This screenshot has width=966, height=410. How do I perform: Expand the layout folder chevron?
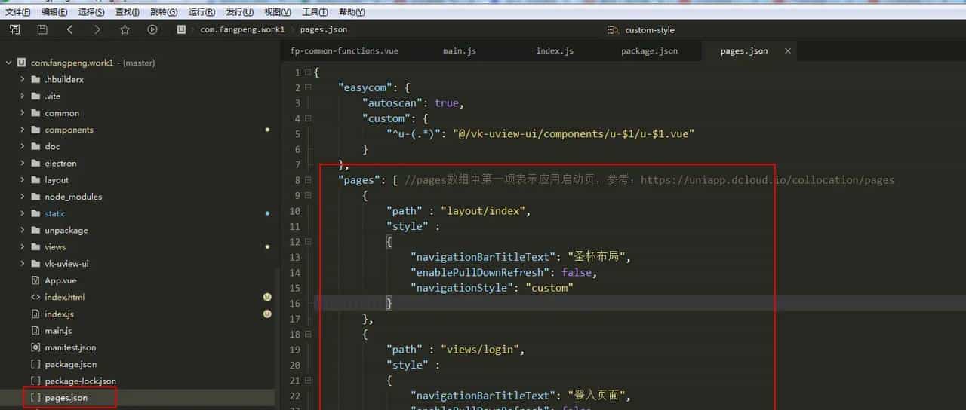point(22,180)
